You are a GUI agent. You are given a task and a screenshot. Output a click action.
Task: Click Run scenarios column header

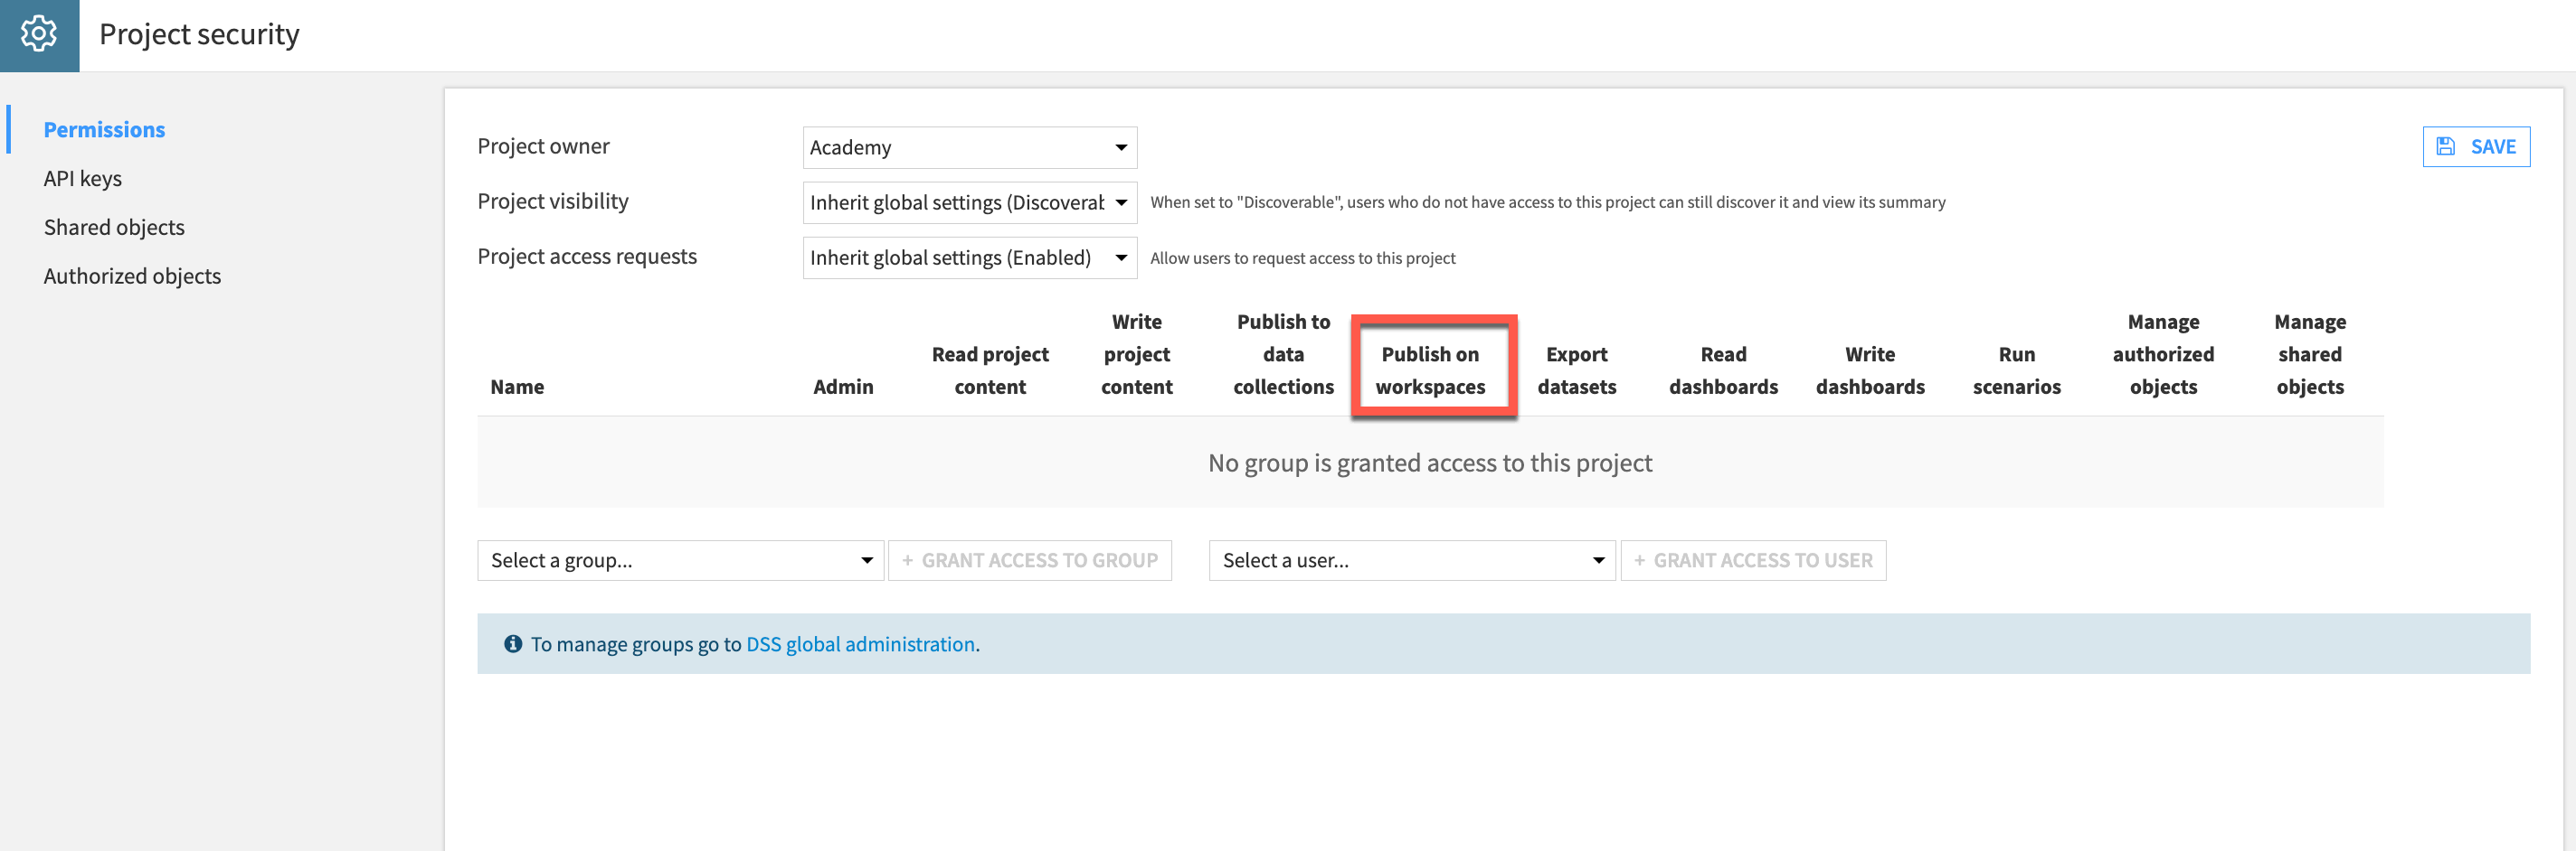click(x=2016, y=370)
